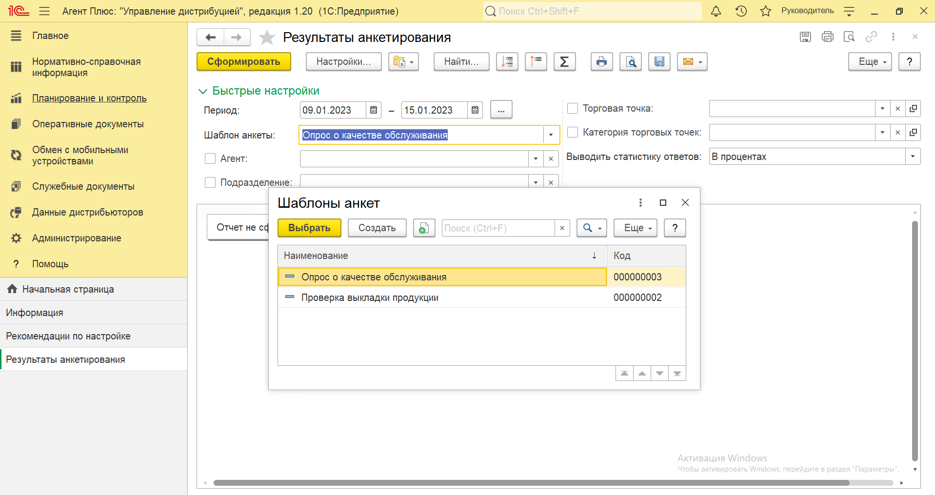Open Торговая точка field dropdown arrow
This screenshot has height=495, width=935.
coord(883,108)
